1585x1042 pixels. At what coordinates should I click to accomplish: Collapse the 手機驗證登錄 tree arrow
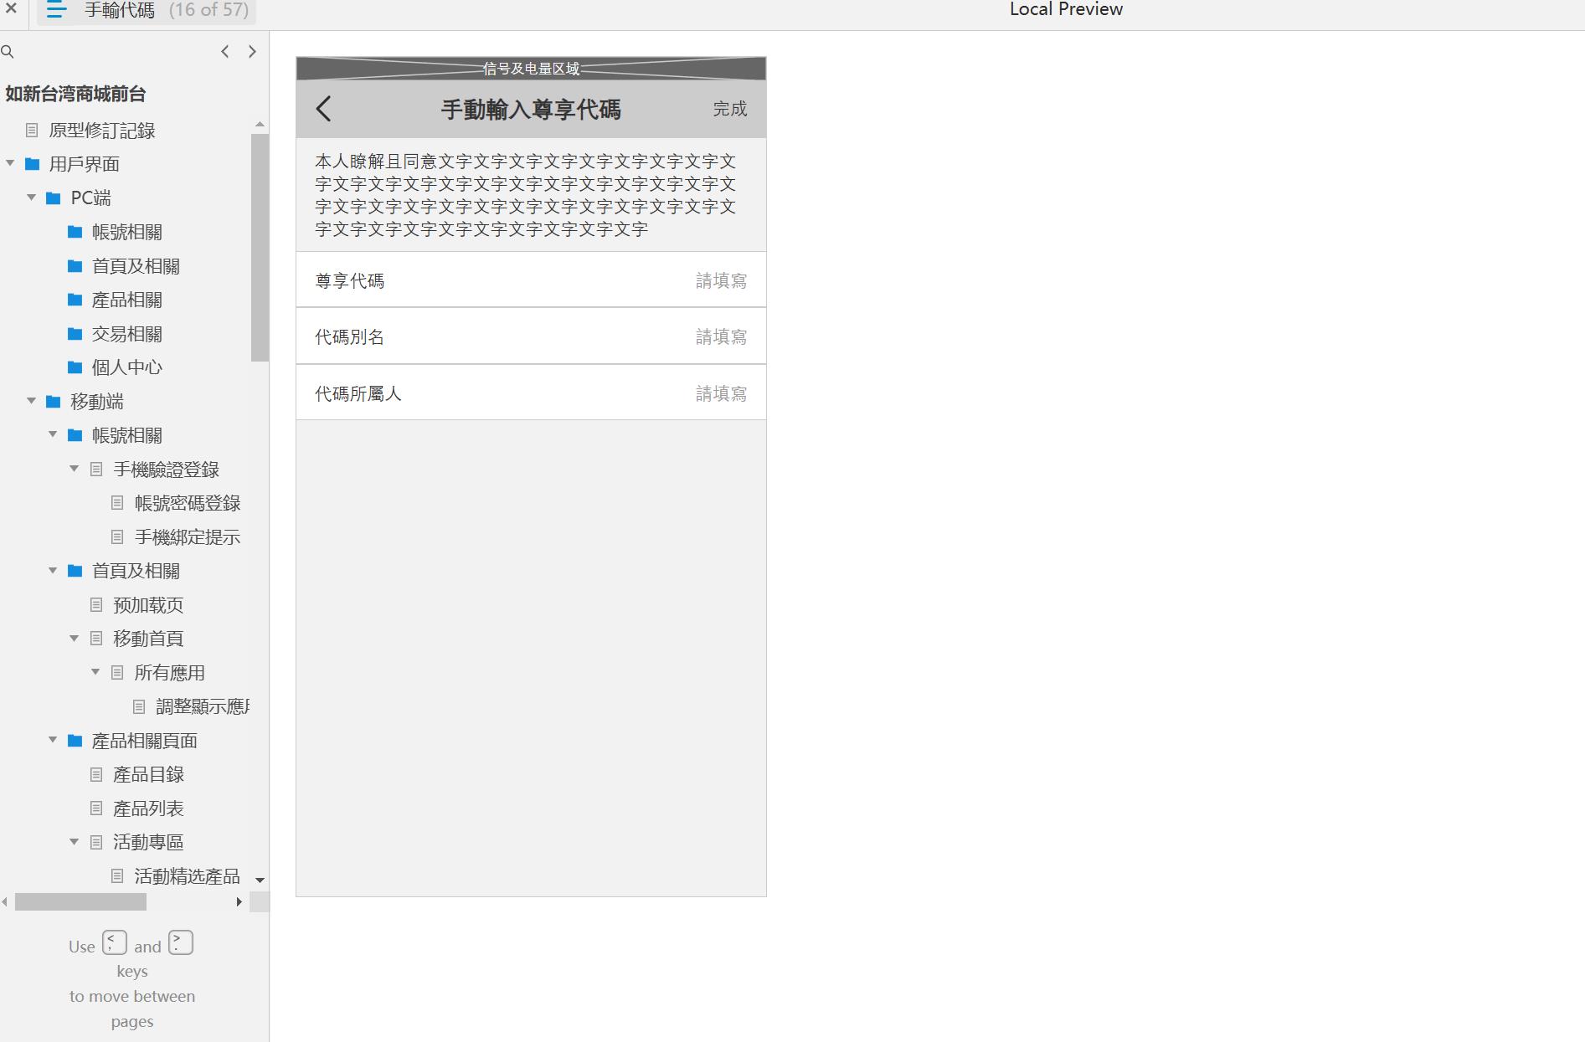(74, 469)
